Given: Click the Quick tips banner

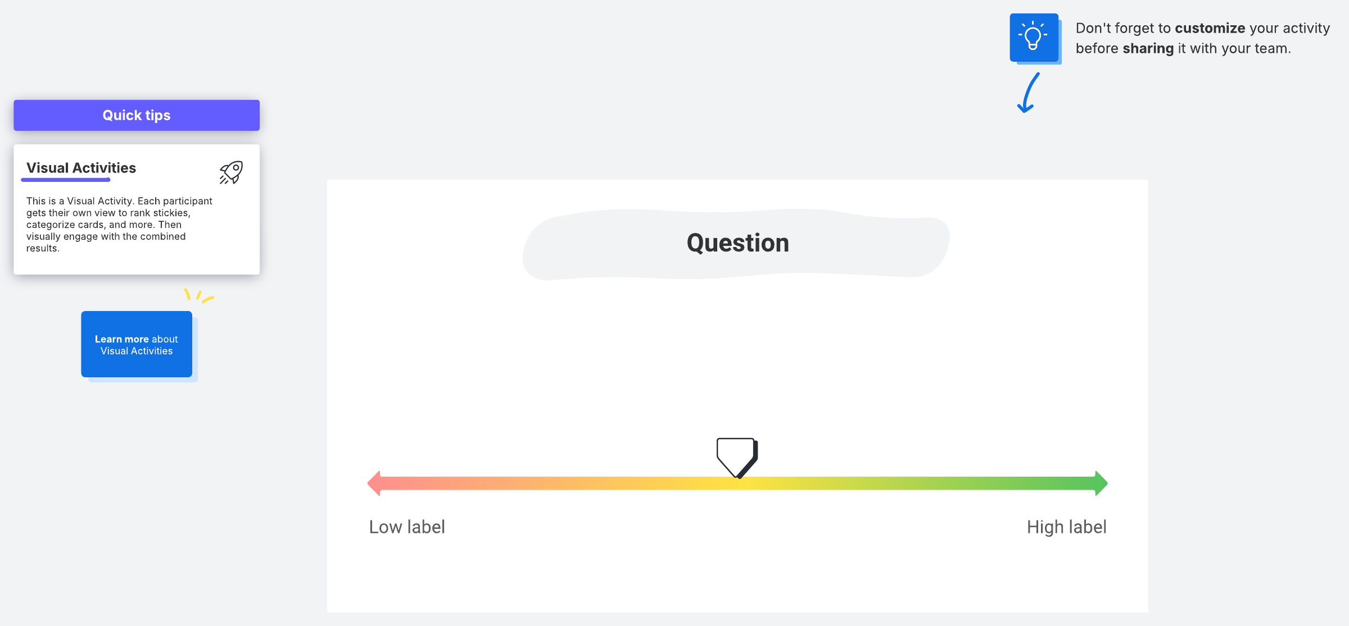Looking at the screenshot, I should (x=137, y=115).
